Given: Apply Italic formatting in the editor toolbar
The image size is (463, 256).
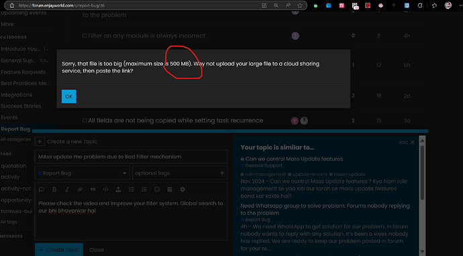Looking at the screenshot, I should (x=67, y=189).
